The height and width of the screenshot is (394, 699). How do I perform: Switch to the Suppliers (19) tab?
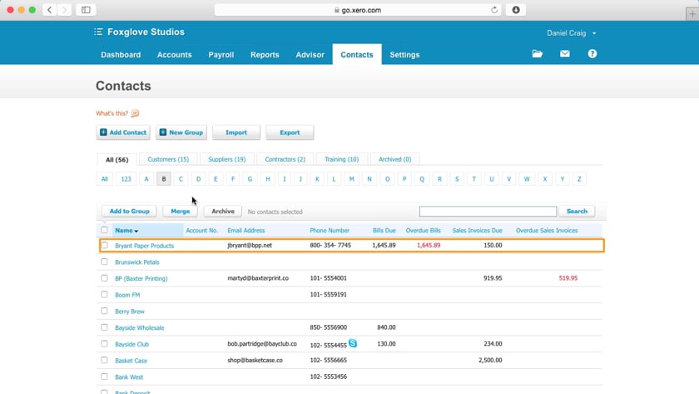coord(227,159)
